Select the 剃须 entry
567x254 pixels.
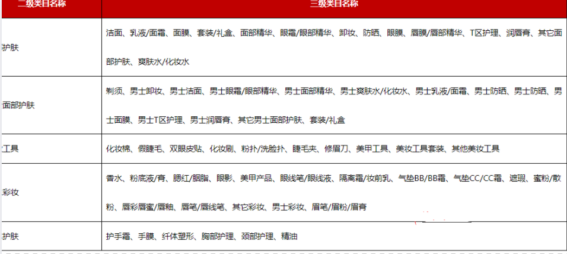point(114,91)
